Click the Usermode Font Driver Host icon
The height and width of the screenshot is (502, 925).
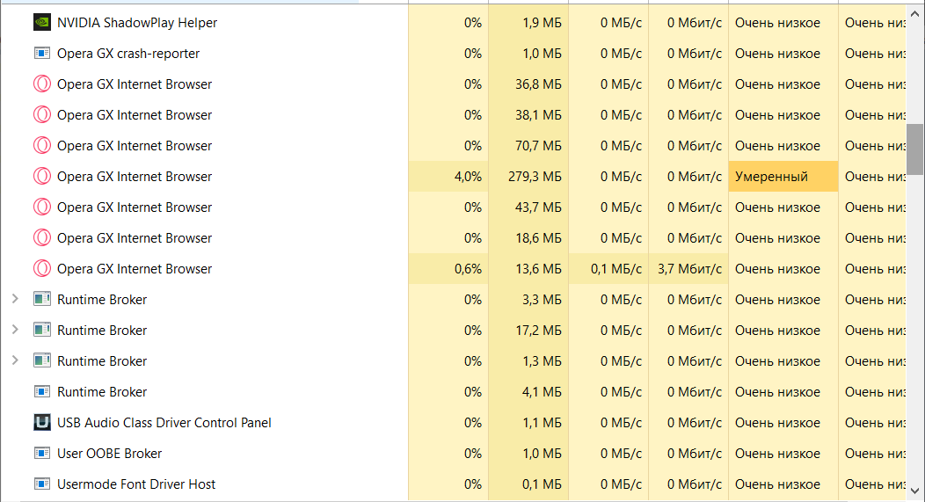tap(41, 484)
